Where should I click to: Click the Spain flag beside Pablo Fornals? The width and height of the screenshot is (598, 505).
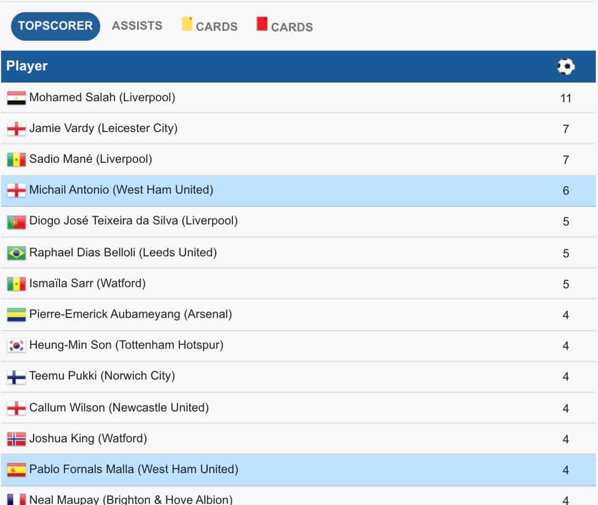pos(17,470)
